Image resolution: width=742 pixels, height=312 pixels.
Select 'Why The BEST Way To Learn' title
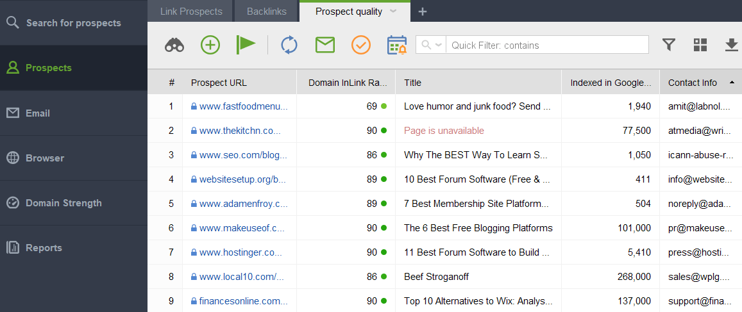click(478, 154)
